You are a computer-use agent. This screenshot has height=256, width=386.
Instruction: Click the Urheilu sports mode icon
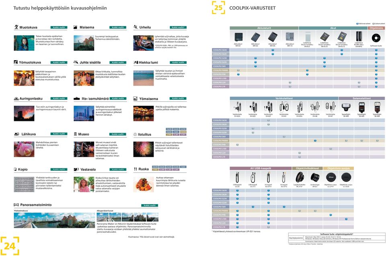pos(136,27)
